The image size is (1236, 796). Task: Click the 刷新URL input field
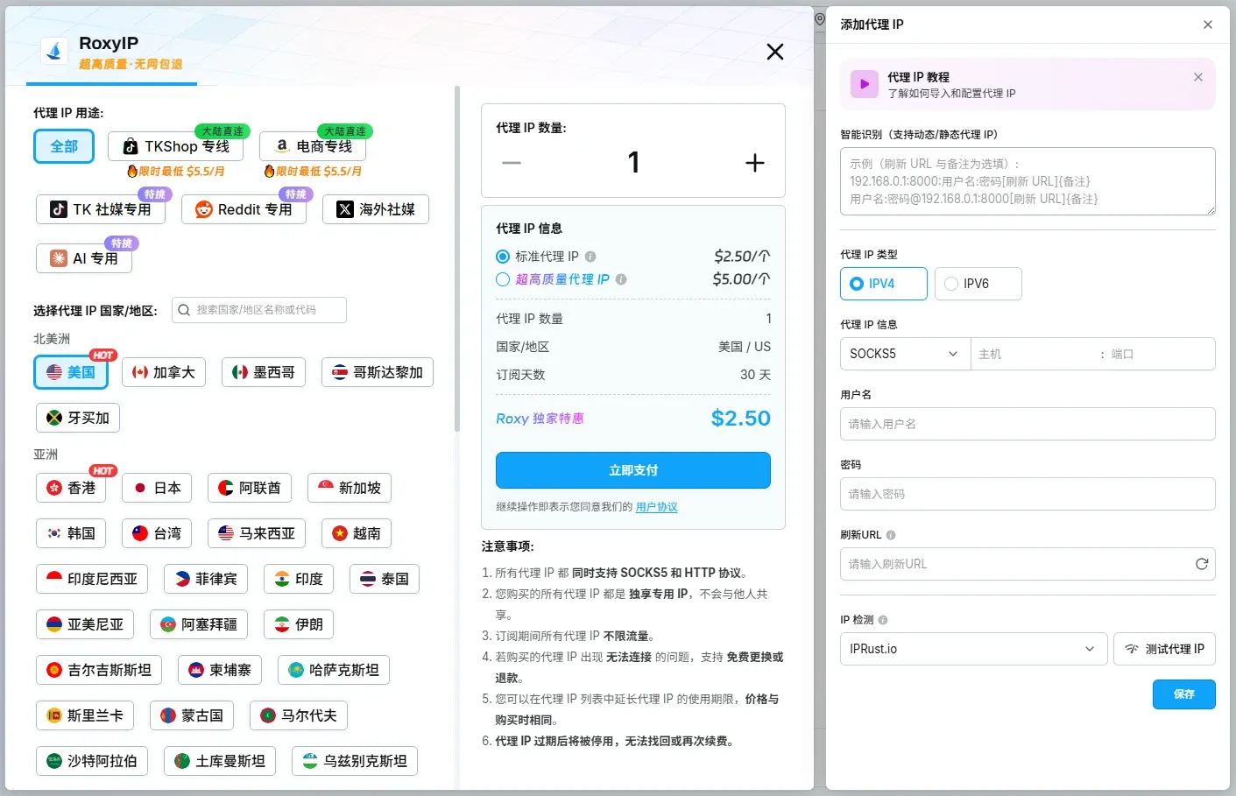(x=1028, y=564)
